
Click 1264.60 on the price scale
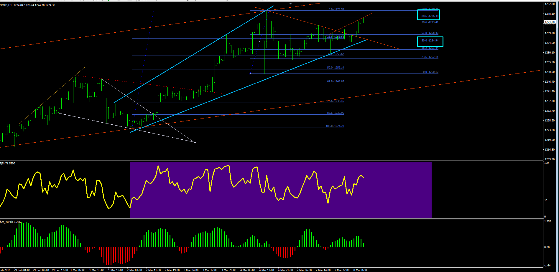(x=550, y=43)
